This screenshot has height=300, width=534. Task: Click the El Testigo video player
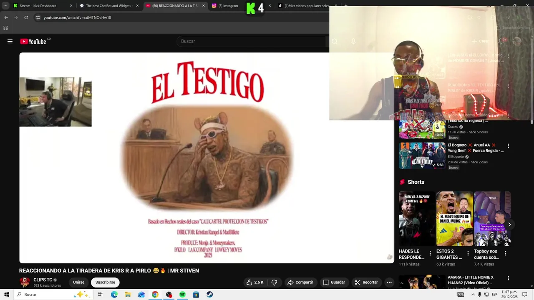tap(207, 158)
